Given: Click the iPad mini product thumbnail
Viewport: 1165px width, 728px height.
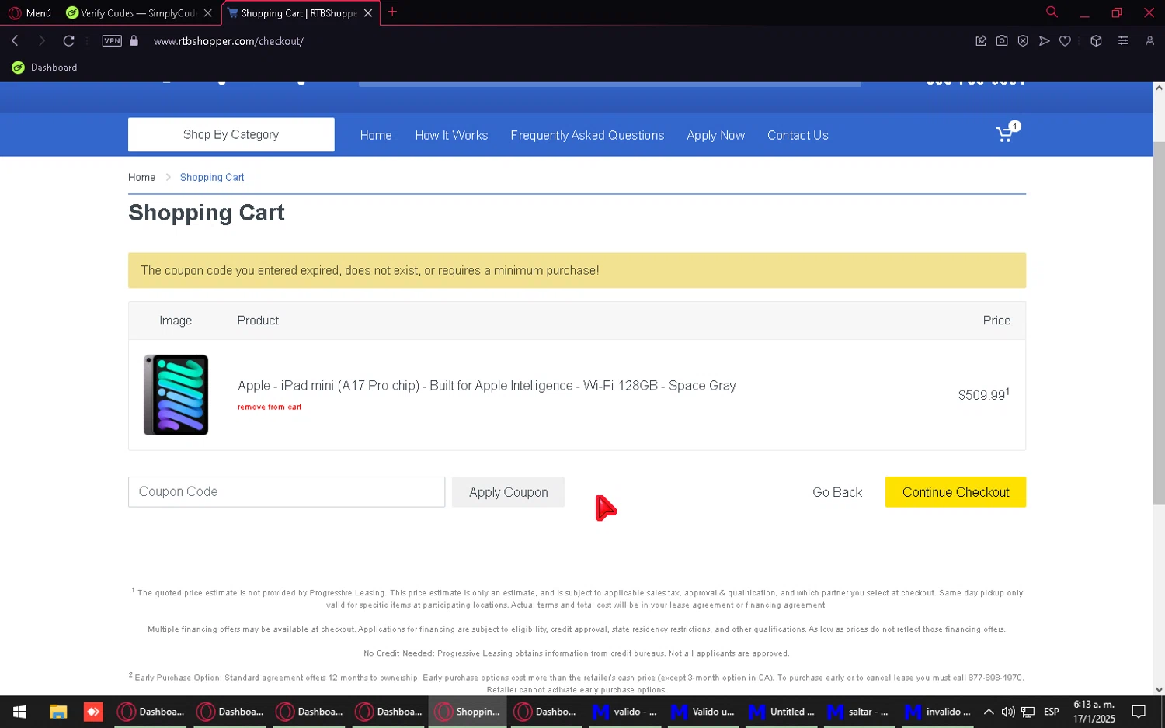Looking at the screenshot, I should pos(176,395).
